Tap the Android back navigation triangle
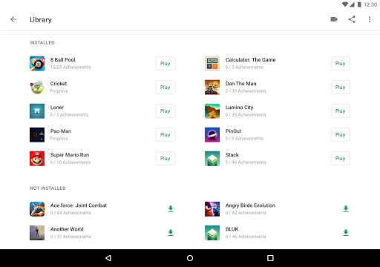The width and height of the screenshot is (380, 267). coord(108,258)
